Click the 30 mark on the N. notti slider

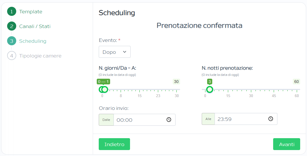251,96
